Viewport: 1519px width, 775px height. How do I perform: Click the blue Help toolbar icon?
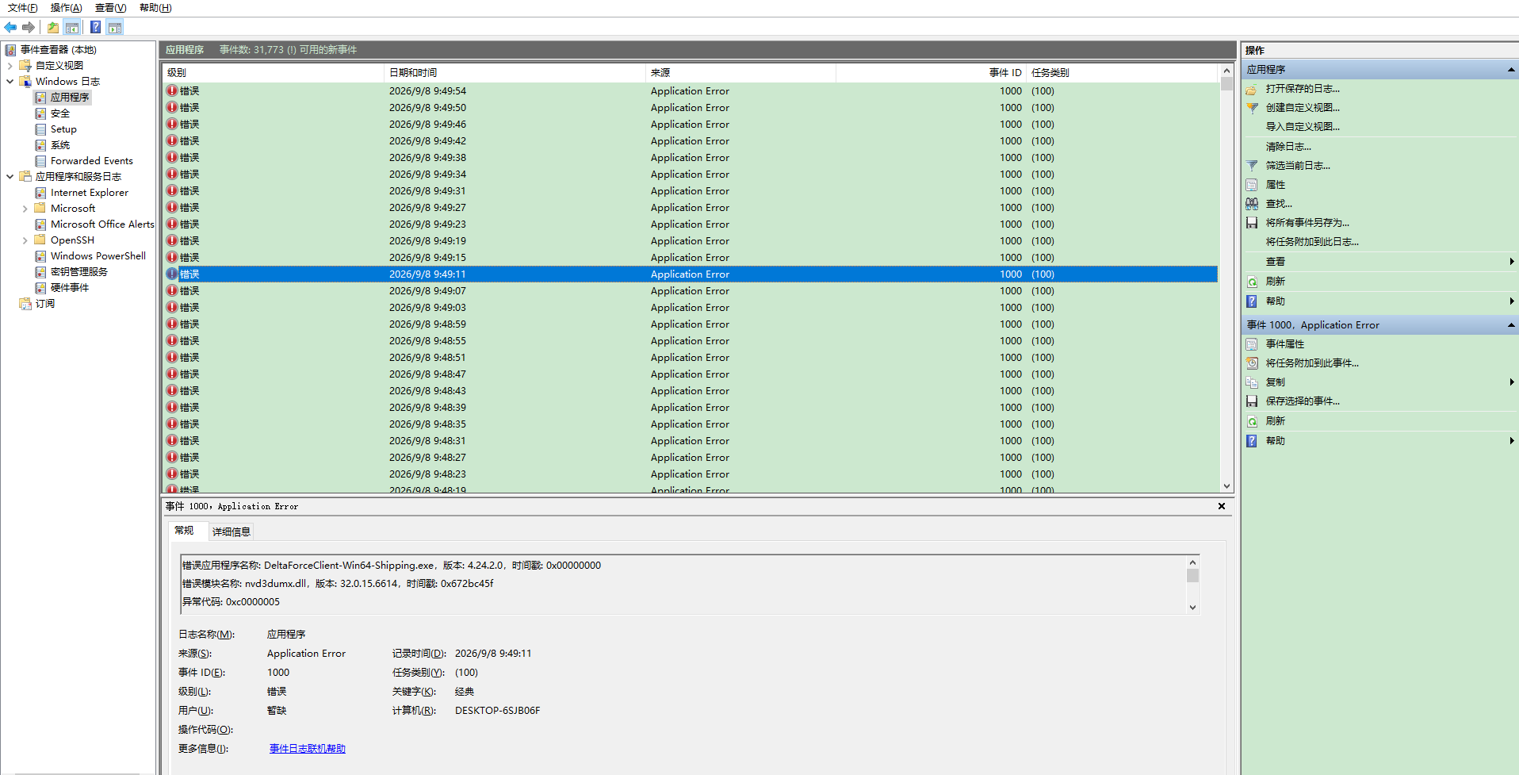[x=95, y=28]
